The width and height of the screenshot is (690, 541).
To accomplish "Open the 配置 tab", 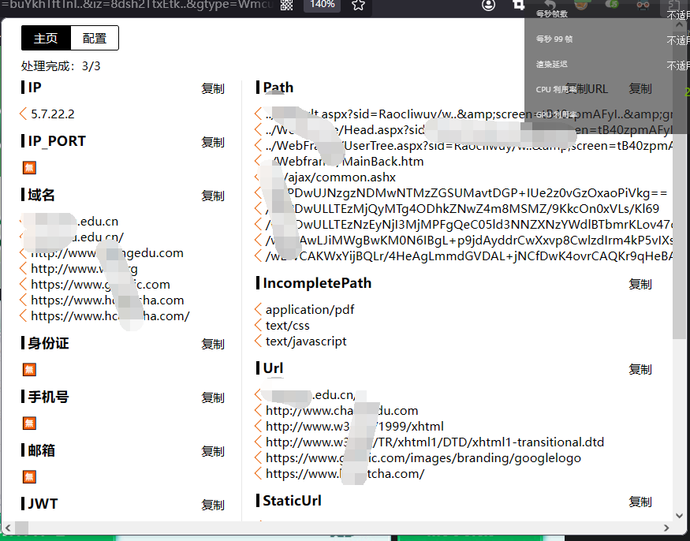I will [x=95, y=39].
